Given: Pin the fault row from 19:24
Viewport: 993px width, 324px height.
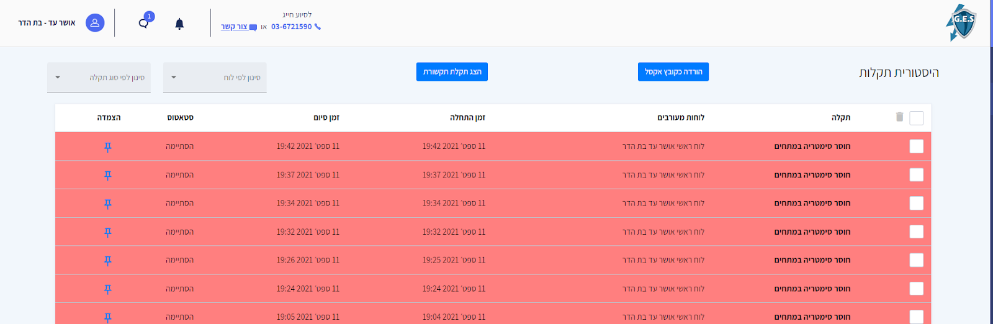Looking at the screenshot, I should tap(108, 289).
